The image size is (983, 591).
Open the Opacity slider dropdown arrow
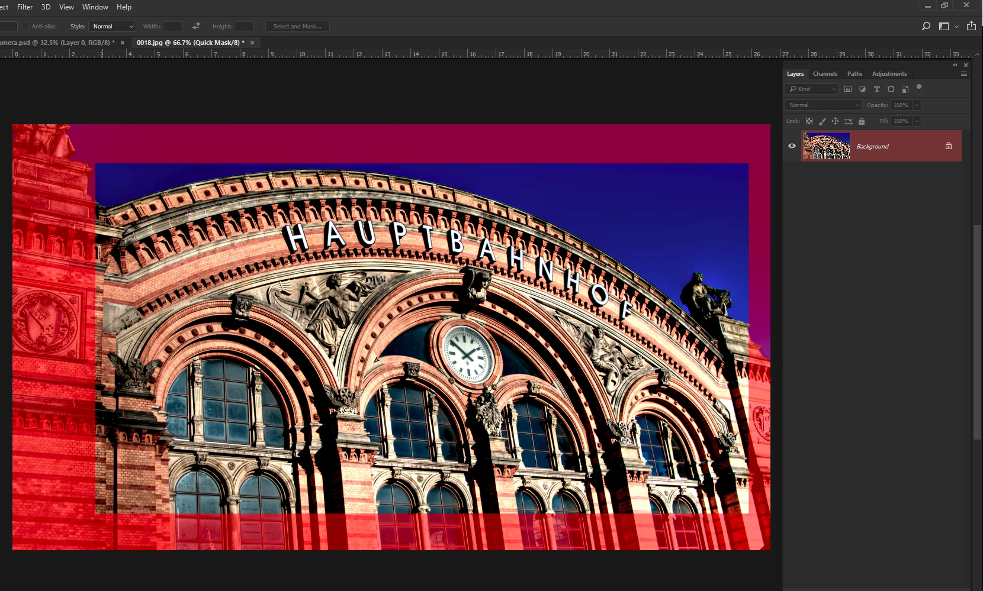click(917, 105)
